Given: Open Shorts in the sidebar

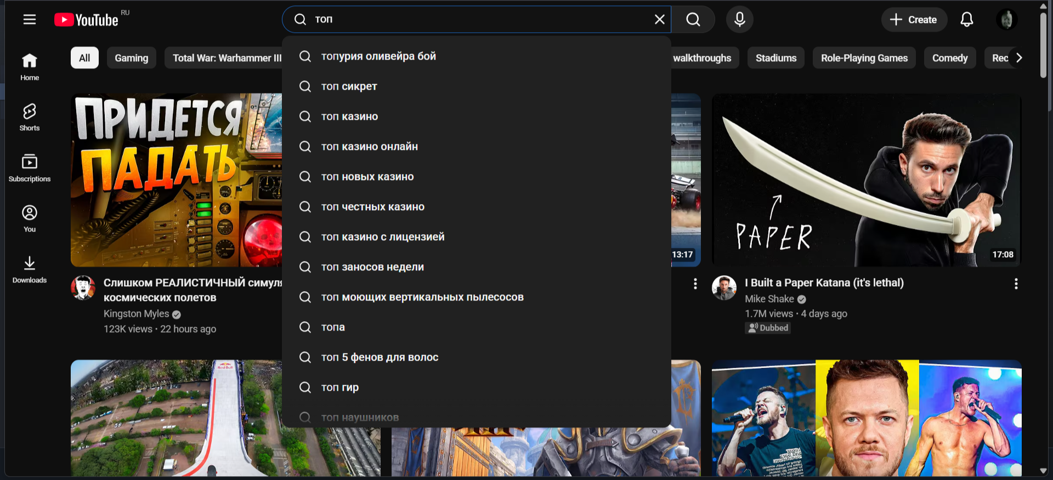Looking at the screenshot, I should click(x=30, y=117).
